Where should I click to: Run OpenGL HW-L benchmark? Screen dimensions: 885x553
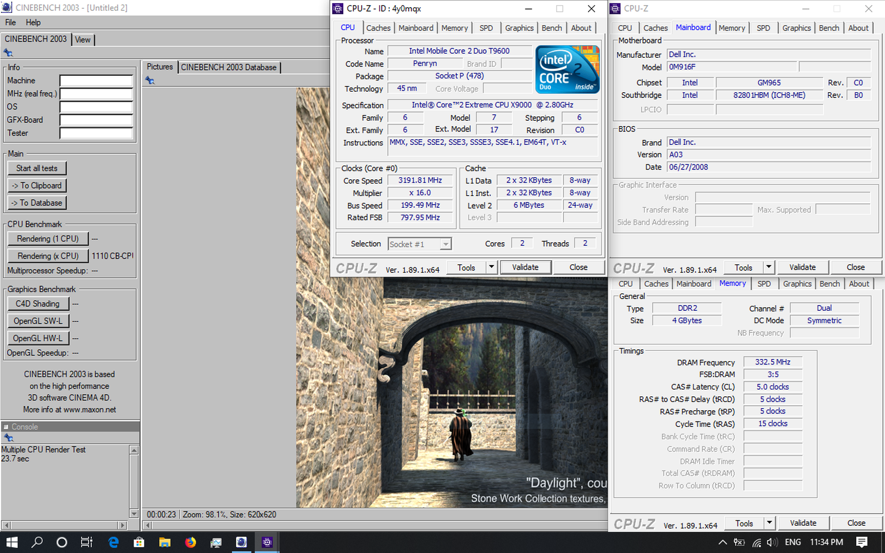pos(38,338)
